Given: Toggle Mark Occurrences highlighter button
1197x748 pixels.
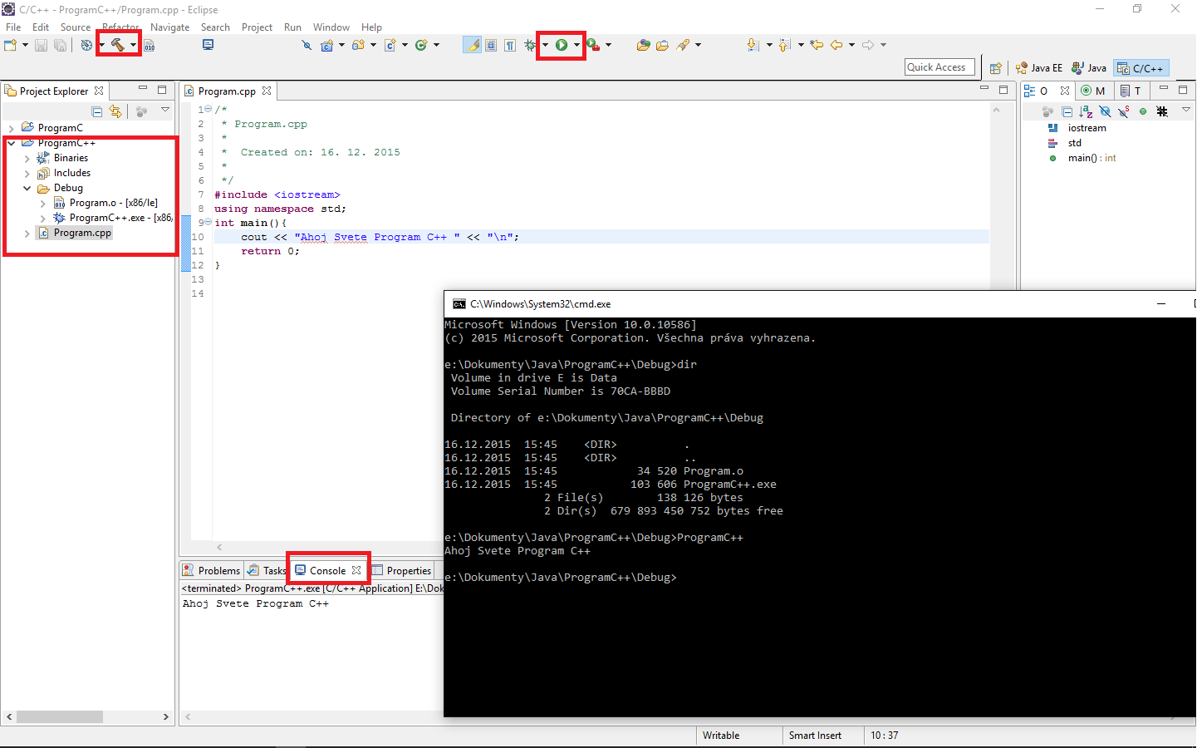Looking at the screenshot, I should pyautogui.click(x=472, y=45).
